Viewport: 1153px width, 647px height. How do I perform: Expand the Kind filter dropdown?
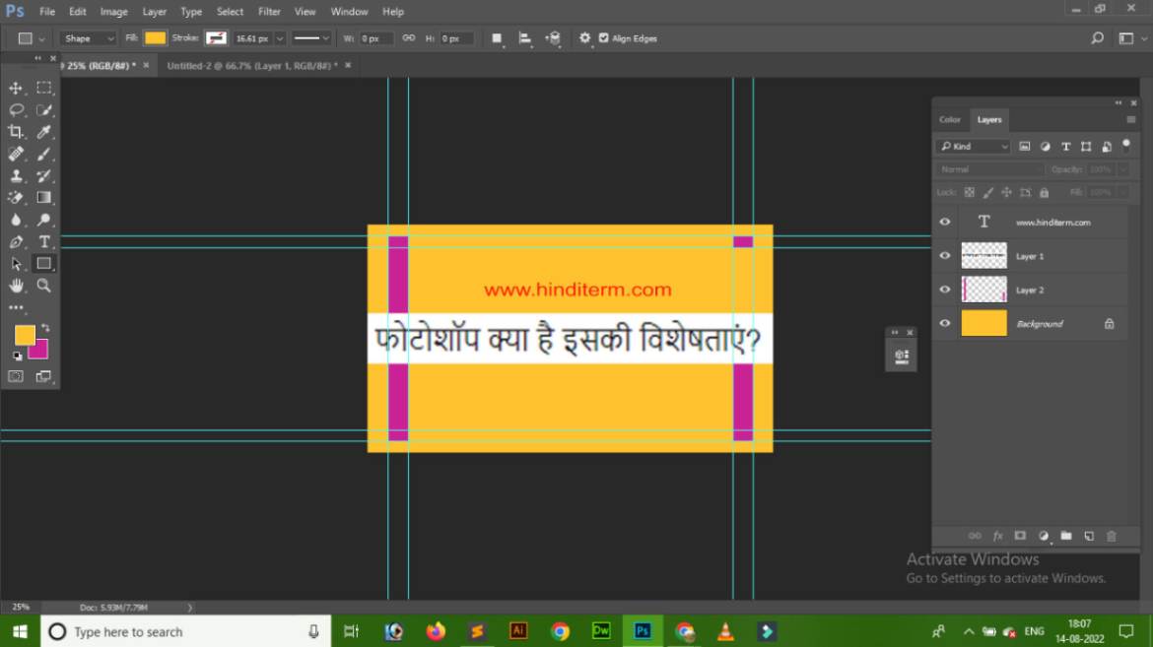coord(1004,146)
